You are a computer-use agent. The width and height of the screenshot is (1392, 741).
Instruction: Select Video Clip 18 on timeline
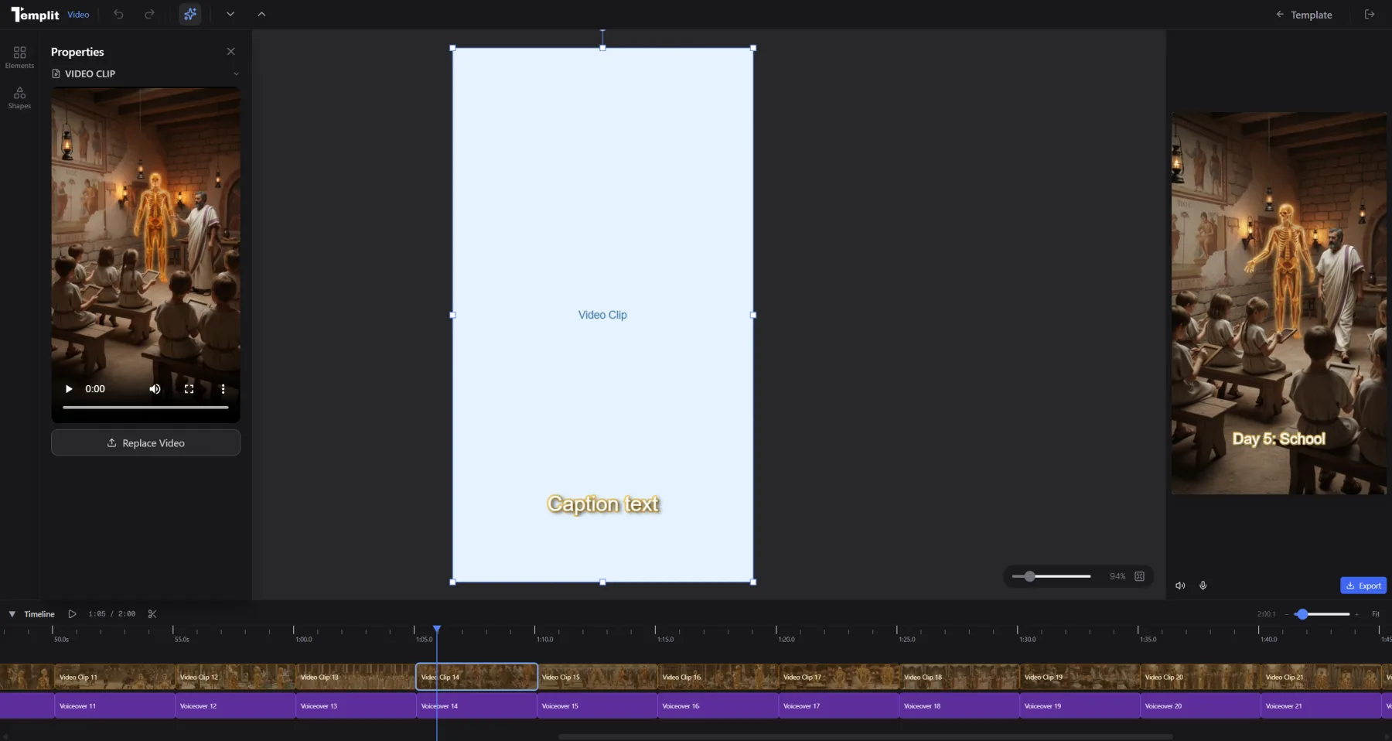coord(959,677)
